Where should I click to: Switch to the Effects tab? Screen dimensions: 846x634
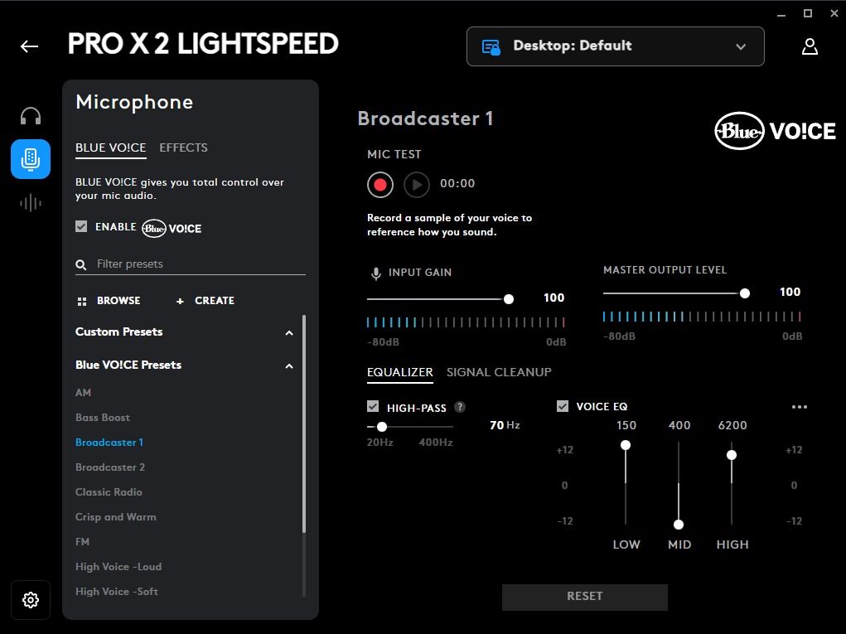tap(183, 148)
